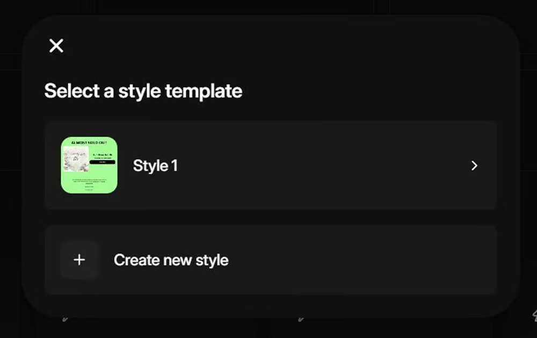Screen dimensions: 537x338
Task: Click the "Create new style" label
Action: click(x=171, y=260)
